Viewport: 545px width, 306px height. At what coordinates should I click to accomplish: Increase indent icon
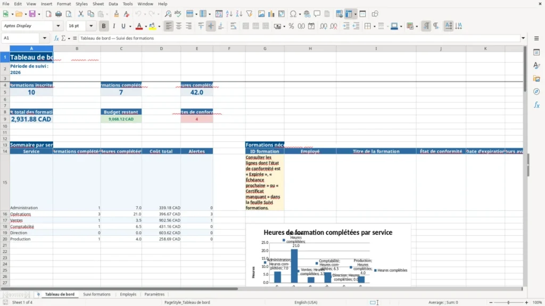(x=346, y=26)
